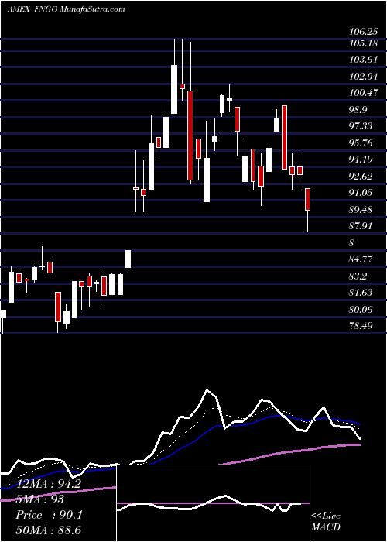Select the 95.76 price axis label
387x542 pixels.
point(361,142)
